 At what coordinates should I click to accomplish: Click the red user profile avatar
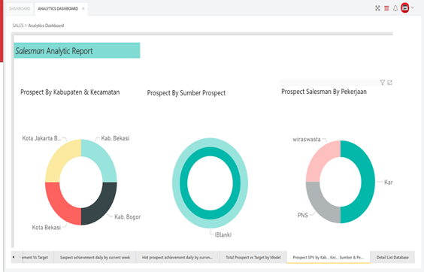tap(404, 8)
